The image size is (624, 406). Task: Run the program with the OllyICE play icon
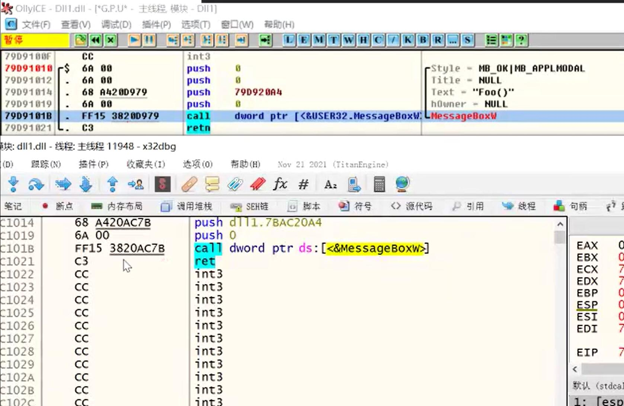point(134,40)
